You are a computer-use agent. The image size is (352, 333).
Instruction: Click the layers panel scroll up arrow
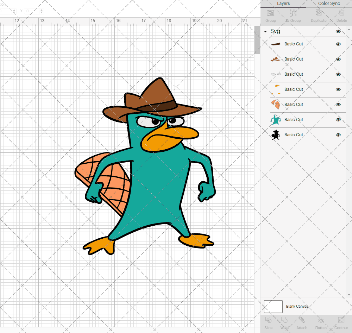pyautogui.click(x=348, y=30)
